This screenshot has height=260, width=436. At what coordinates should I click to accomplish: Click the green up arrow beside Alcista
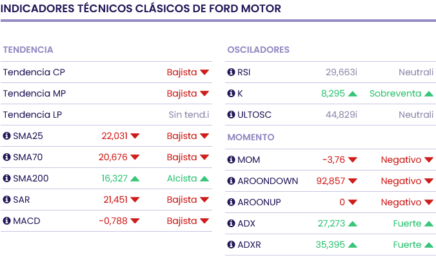(x=204, y=179)
